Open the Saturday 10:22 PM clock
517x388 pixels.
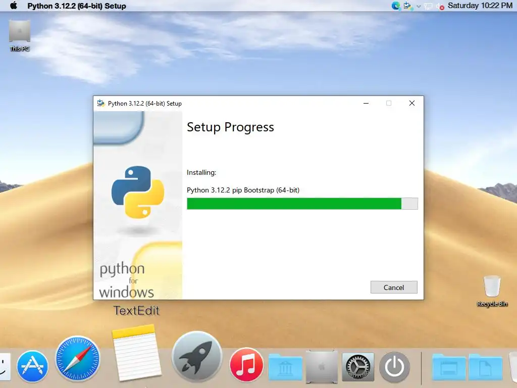[480, 6]
